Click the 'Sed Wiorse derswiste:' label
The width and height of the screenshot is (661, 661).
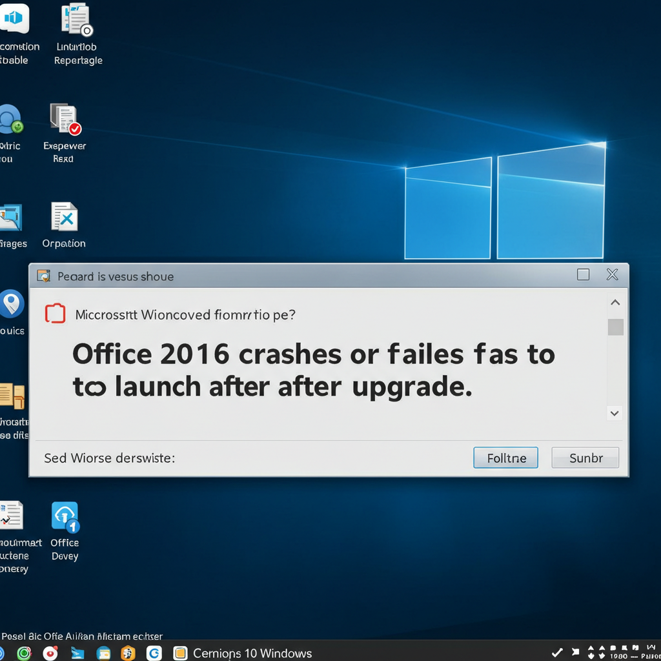[x=110, y=458]
